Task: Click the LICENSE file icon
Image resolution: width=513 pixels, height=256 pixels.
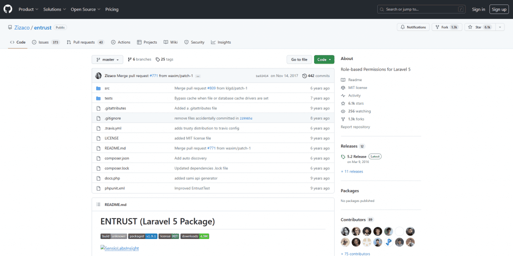Action: point(98,138)
